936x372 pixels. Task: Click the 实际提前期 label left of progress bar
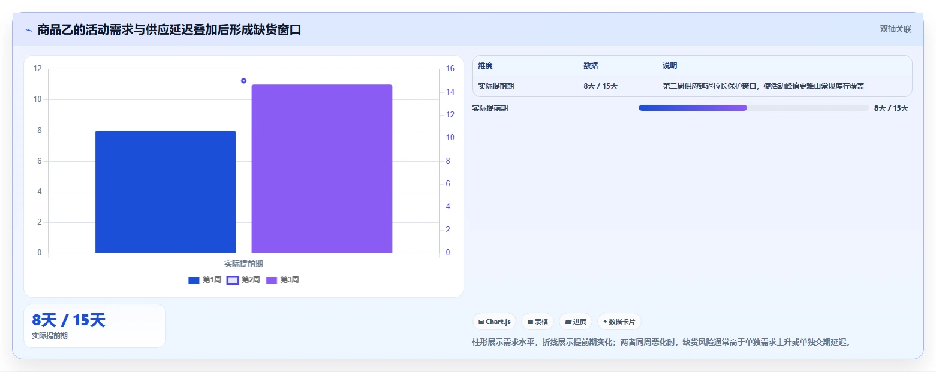[490, 108]
